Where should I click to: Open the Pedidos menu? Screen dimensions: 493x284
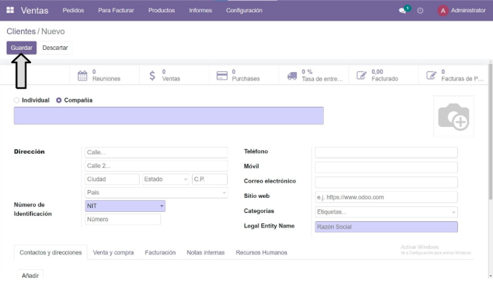(x=73, y=11)
